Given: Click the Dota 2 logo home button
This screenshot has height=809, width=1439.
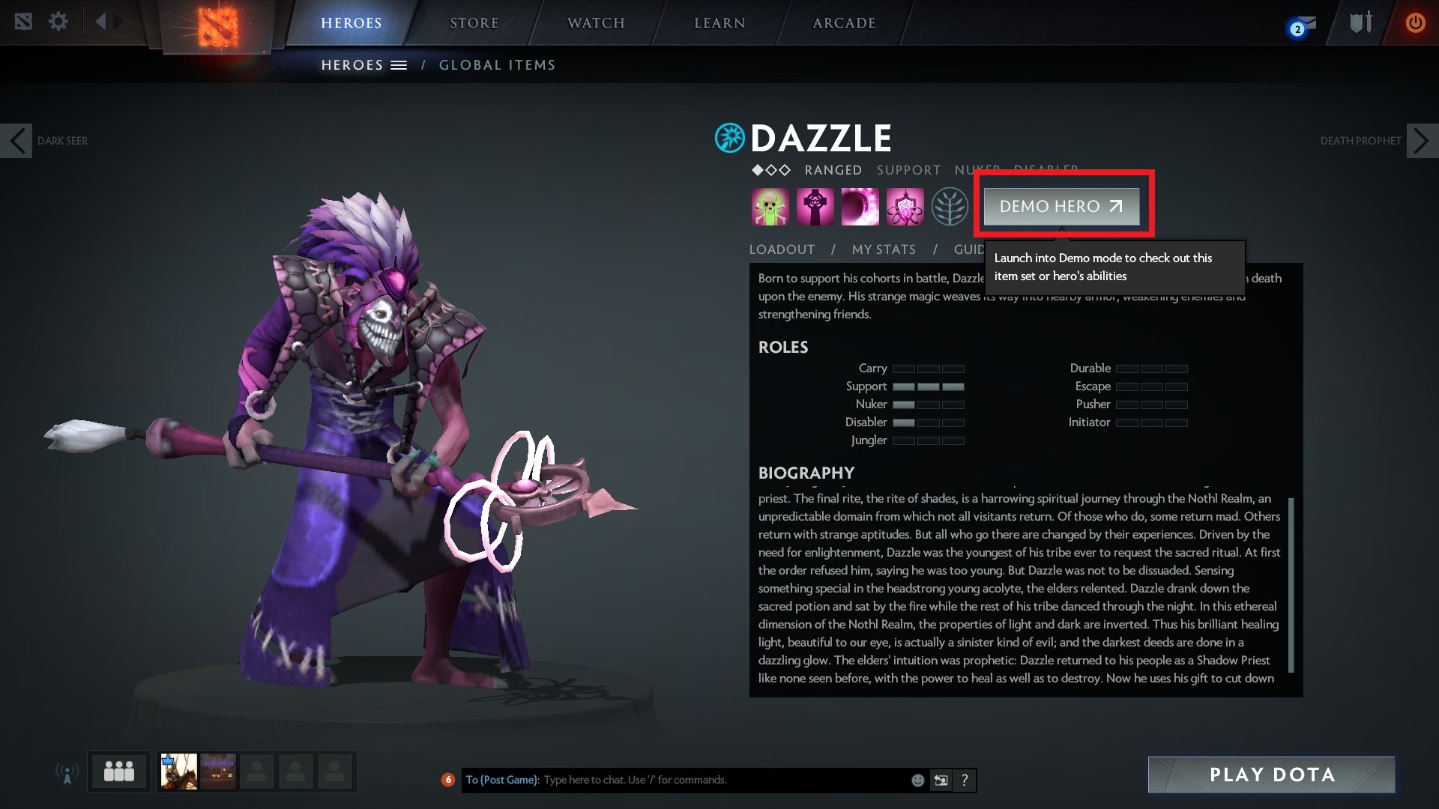Looking at the screenshot, I should tap(217, 27).
